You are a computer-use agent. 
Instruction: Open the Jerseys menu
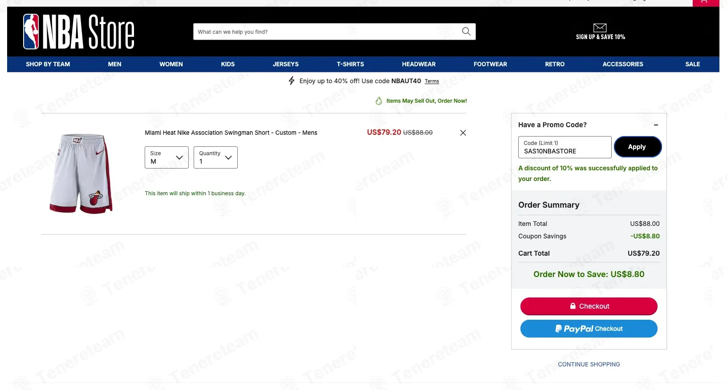click(286, 64)
